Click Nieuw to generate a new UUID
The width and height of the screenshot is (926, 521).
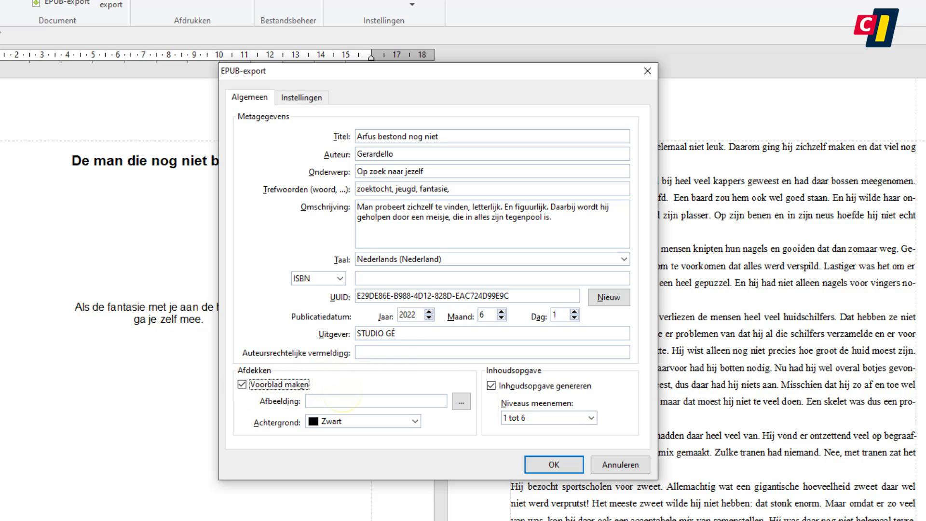[x=609, y=297]
